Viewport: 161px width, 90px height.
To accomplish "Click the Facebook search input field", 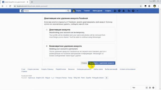I will pos(45,11).
